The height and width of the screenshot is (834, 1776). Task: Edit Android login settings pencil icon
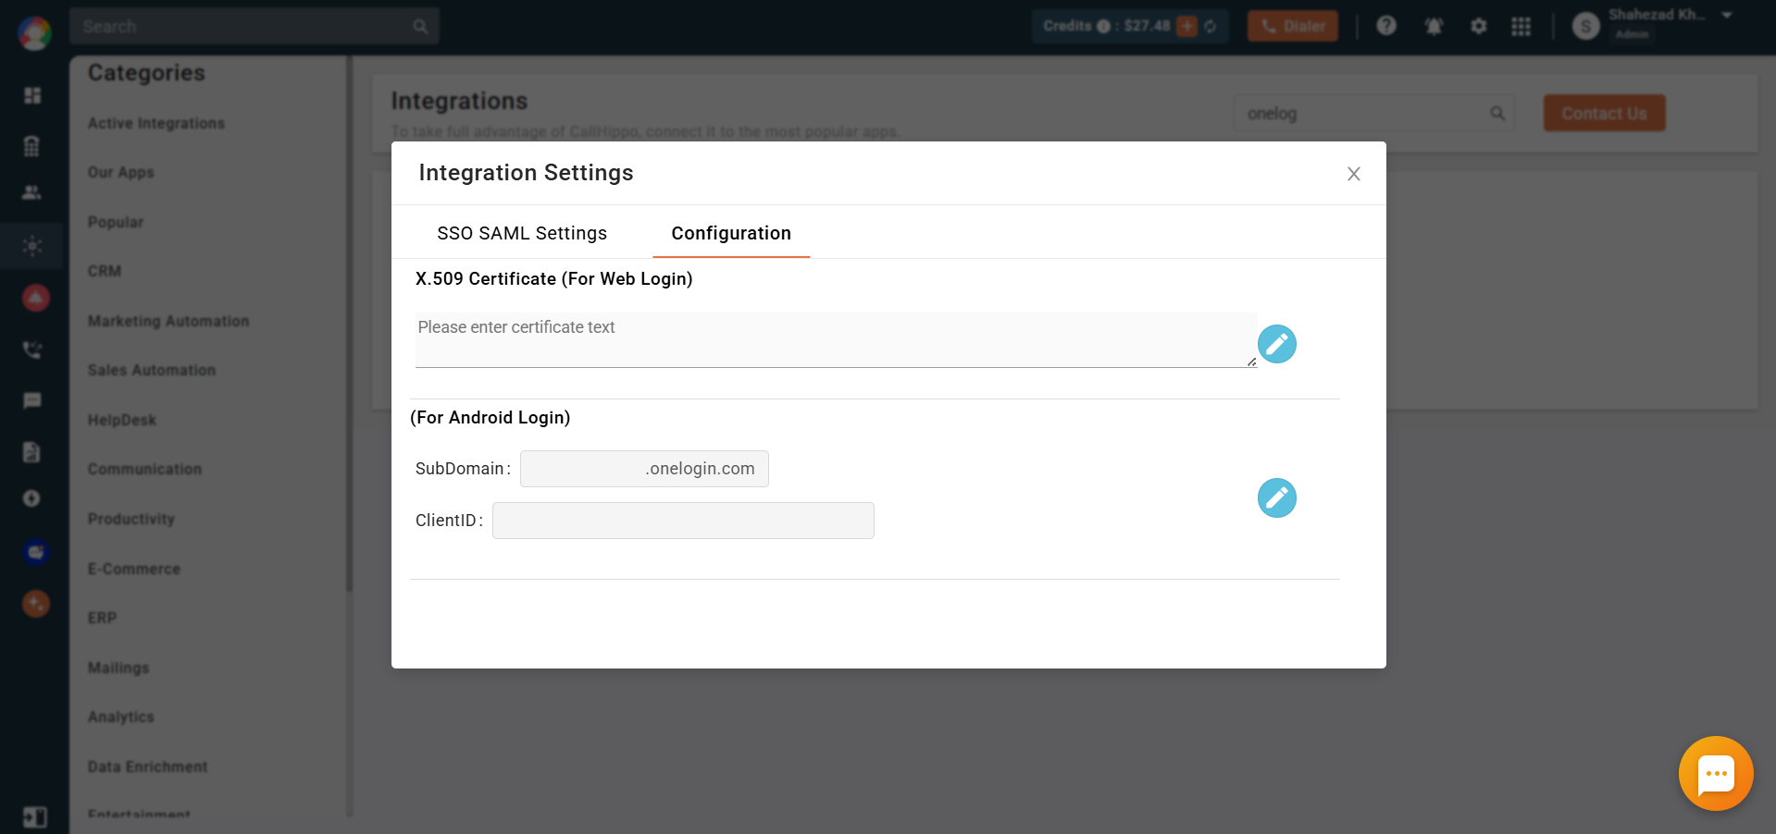tap(1276, 497)
